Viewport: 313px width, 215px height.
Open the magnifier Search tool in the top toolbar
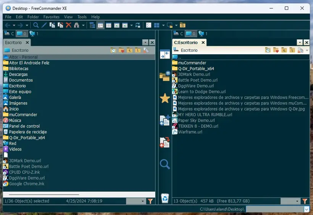click(36, 25)
